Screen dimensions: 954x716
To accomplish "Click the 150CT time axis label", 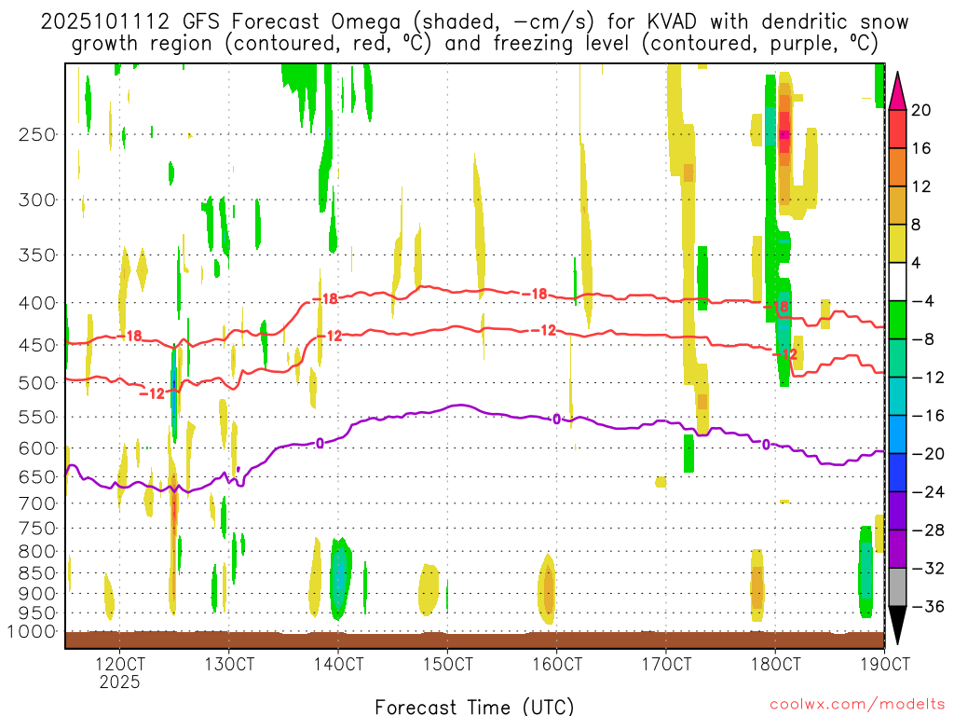I will point(448,664).
